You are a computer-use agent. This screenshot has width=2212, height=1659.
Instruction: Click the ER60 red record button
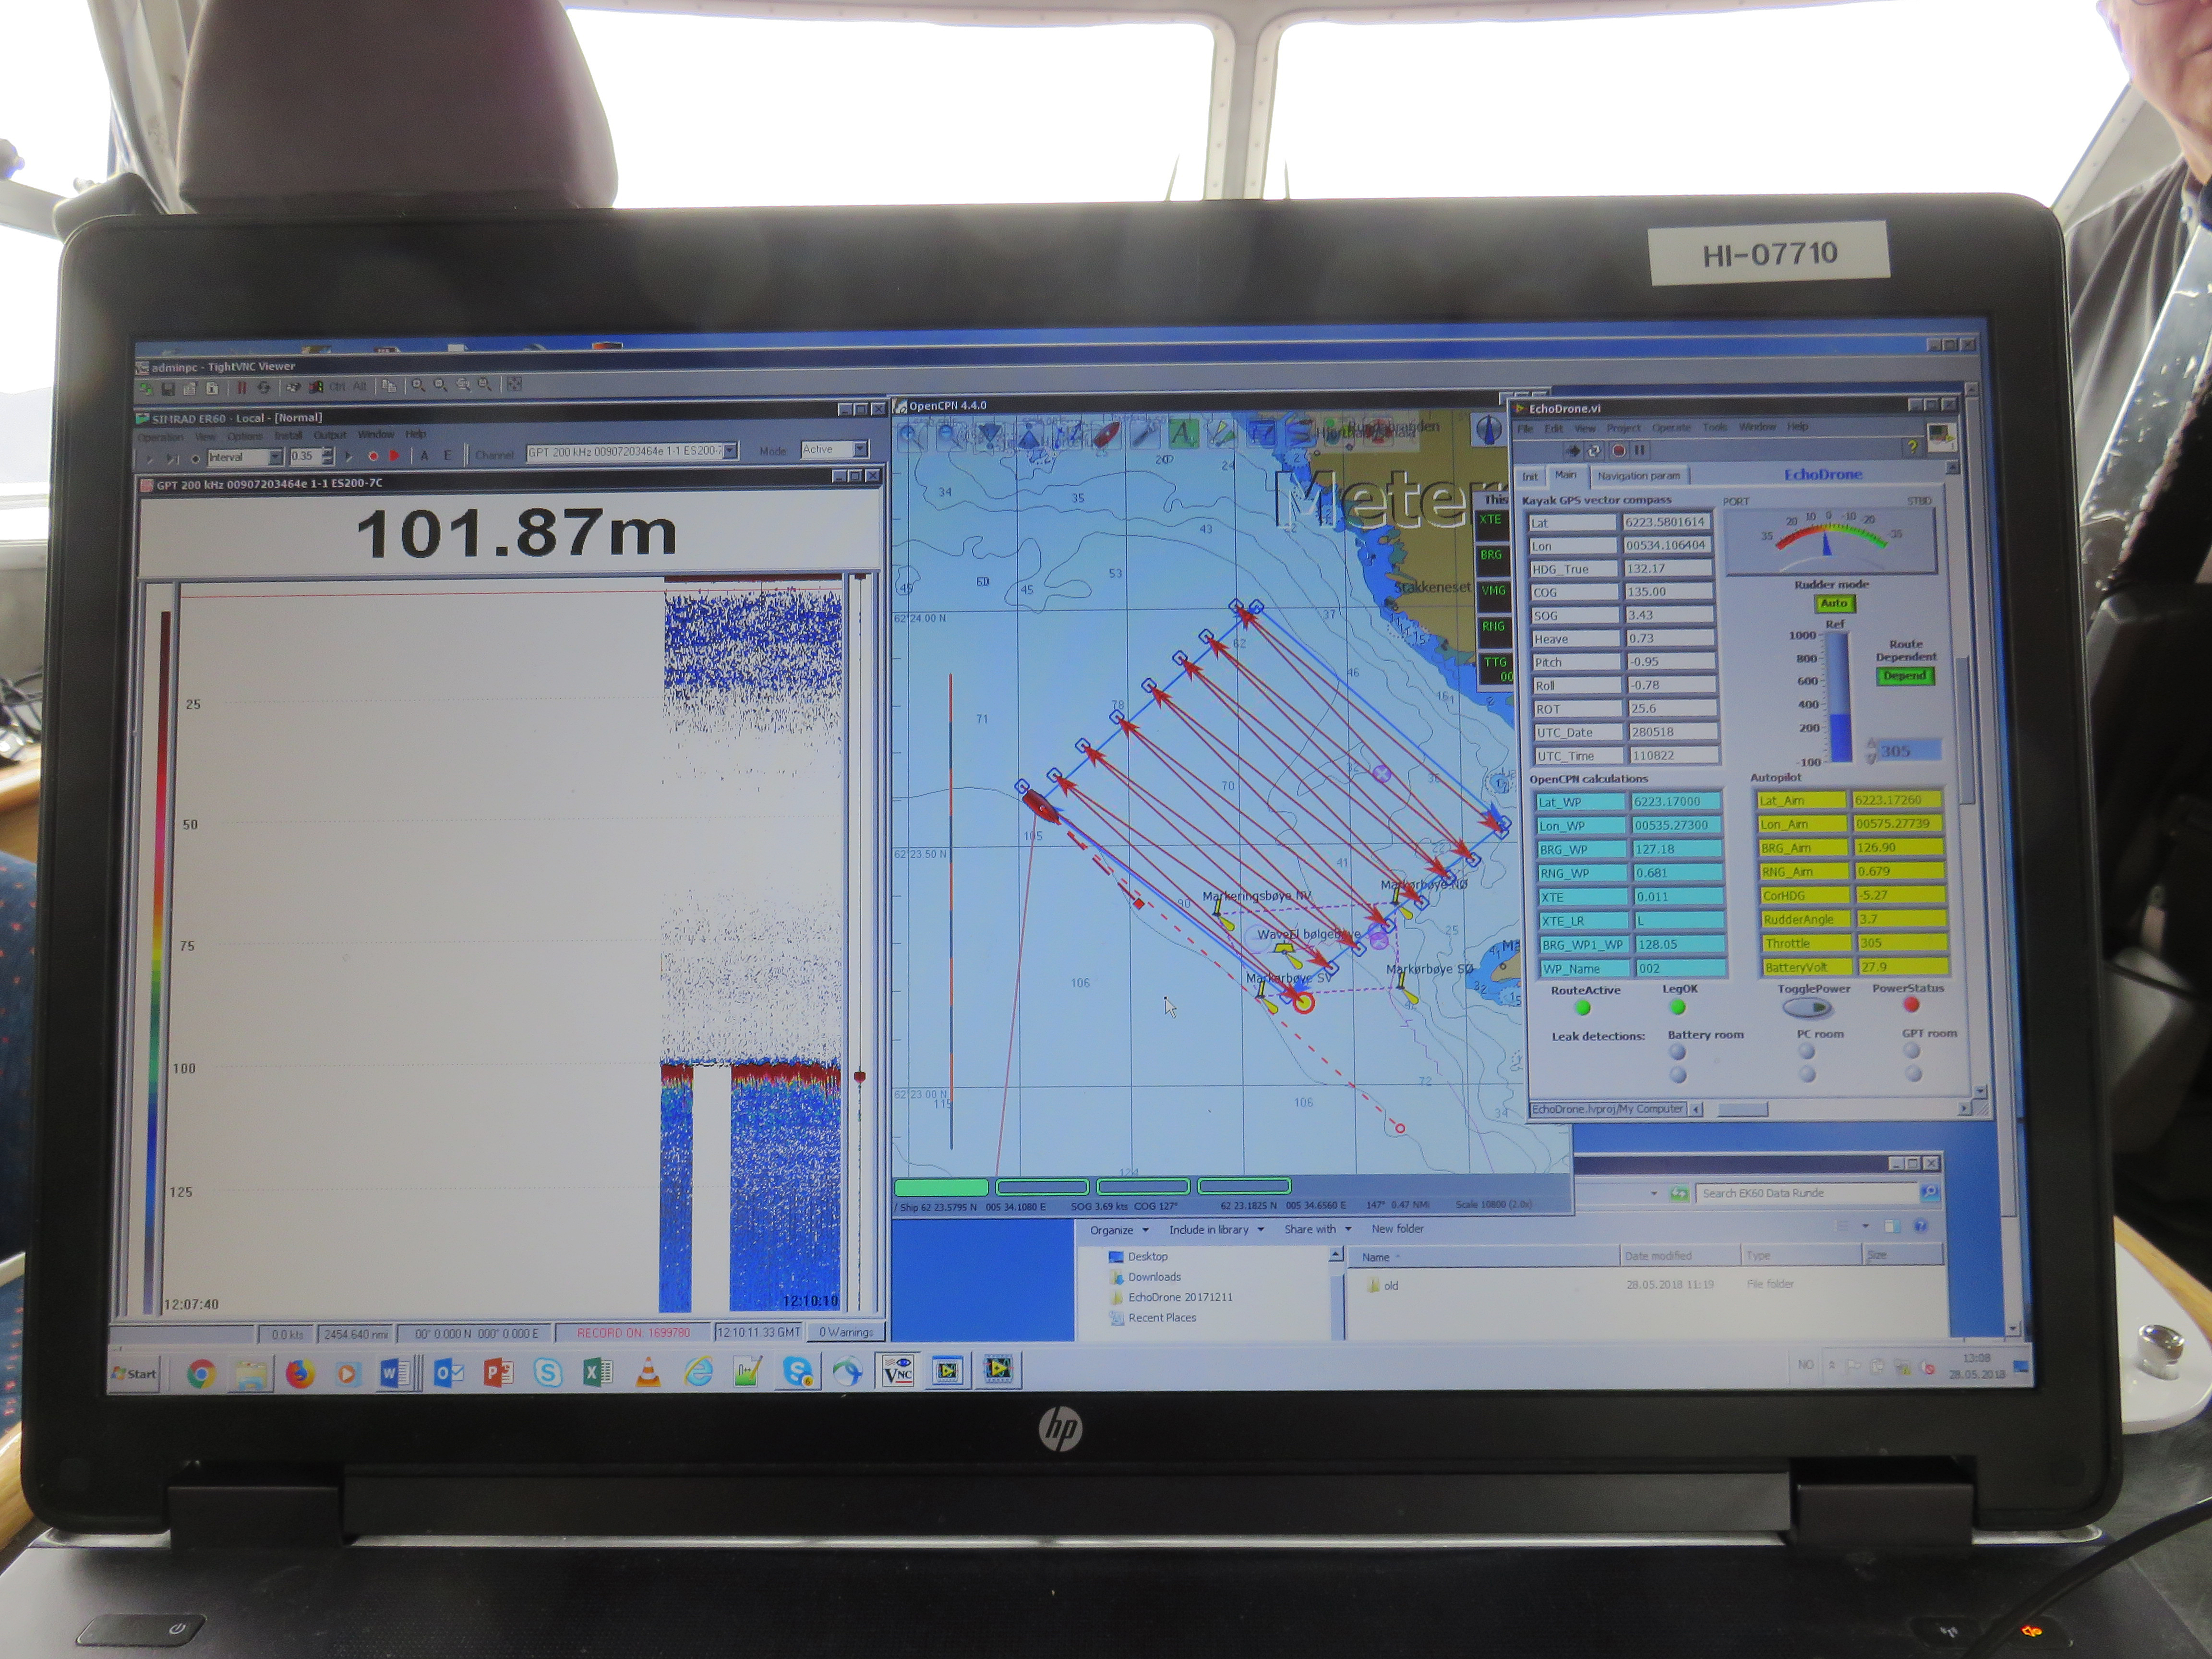point(373,456)
